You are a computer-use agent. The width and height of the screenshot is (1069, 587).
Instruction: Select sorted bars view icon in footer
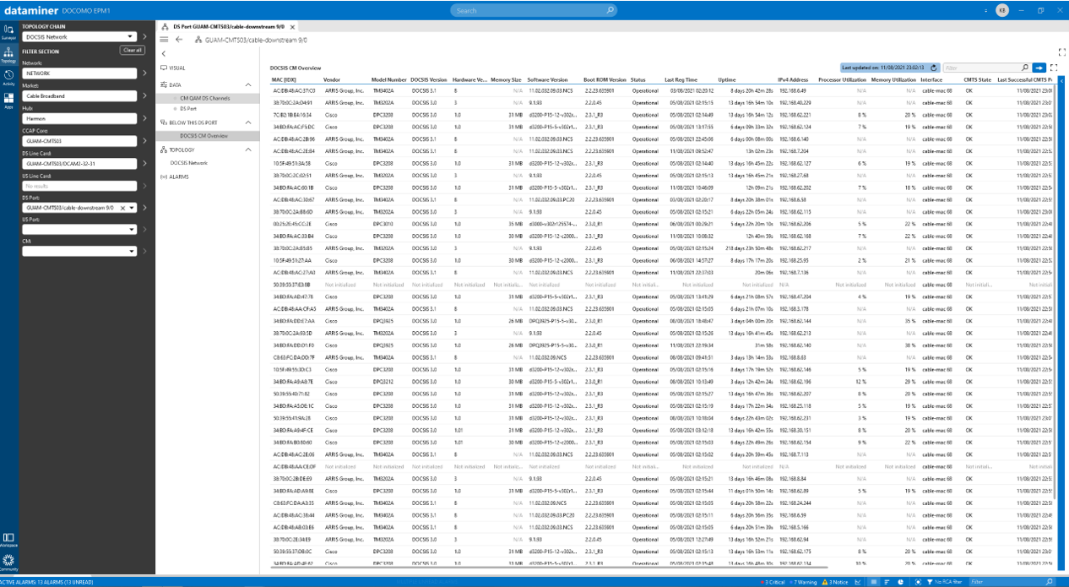pos(887,582)
